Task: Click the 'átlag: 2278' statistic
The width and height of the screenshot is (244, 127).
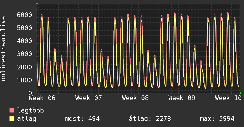Action: [150, 119]
